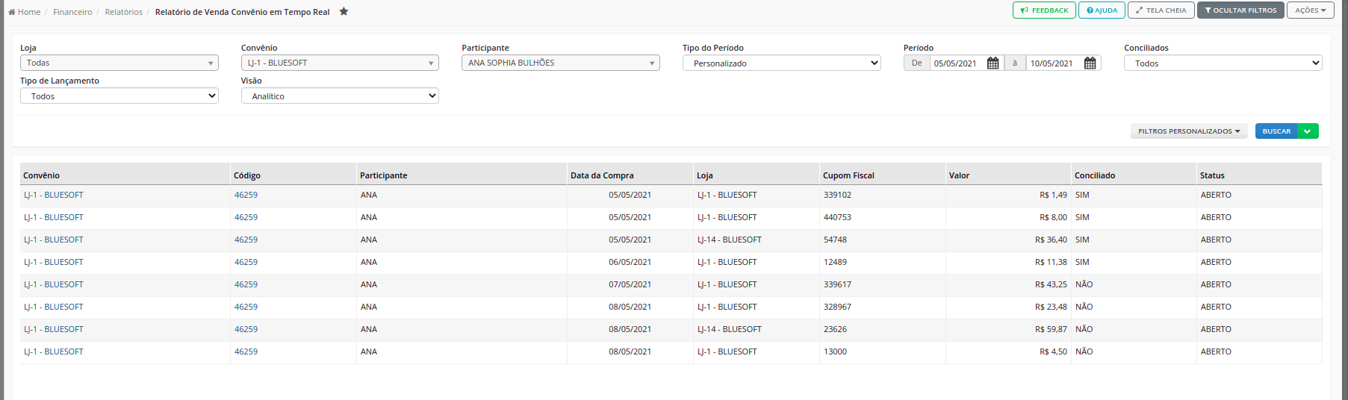Open the Loja dropdown showing Todas
This screenshot has height=400, width=1348.
click(x=119, y=63)
